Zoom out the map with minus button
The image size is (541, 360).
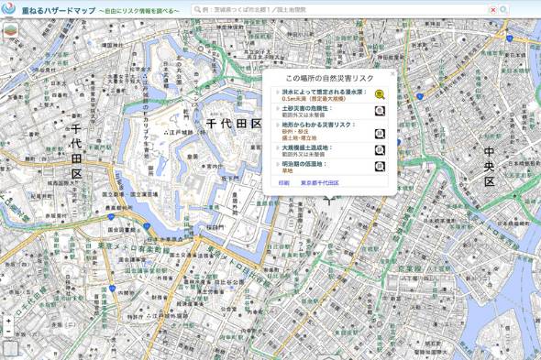tap(8, 332)
